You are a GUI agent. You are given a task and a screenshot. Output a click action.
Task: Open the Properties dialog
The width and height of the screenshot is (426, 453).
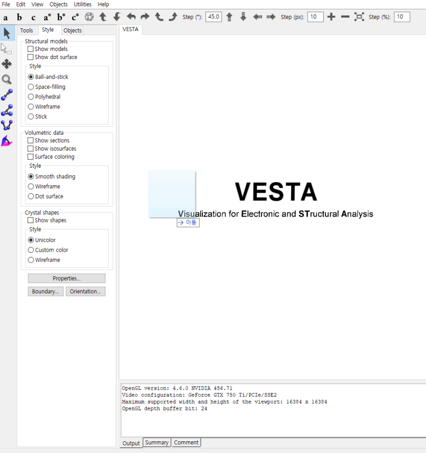click(x=66, y=278)
